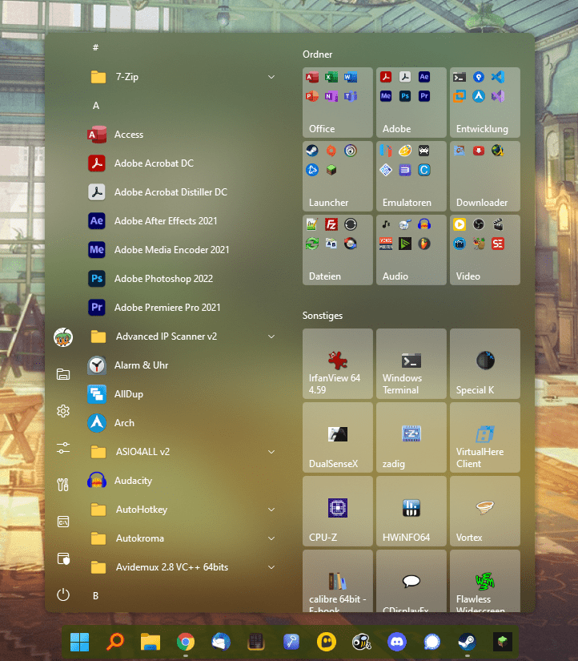Launch the Flawless Widescreen tile
This screenshot has width=578, height=661.
click(485, 581)
